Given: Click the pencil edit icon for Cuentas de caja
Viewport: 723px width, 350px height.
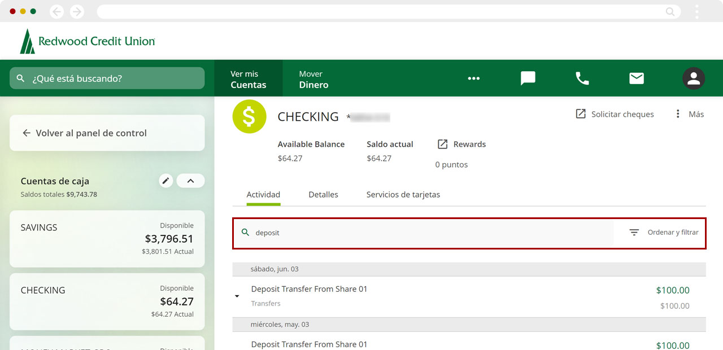Looking at the screenshot, I should (165, 181).
